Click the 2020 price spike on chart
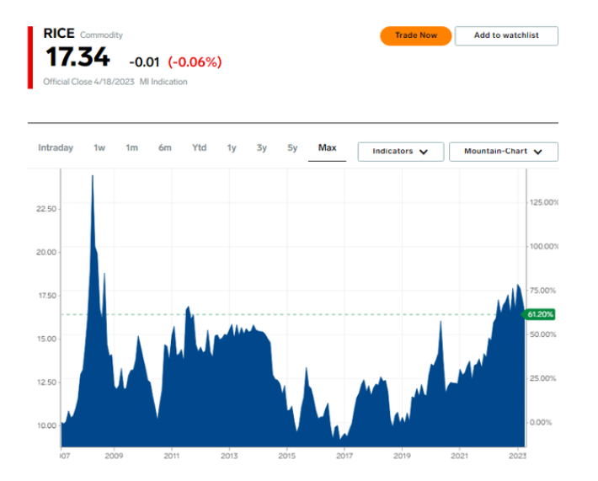The height and width of the screenshot is (481, 598). pos(440,323)
